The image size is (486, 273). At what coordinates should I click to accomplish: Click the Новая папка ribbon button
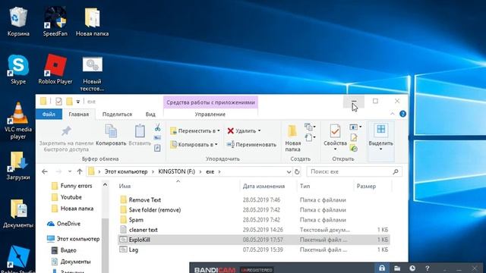[x=292, y=138]
